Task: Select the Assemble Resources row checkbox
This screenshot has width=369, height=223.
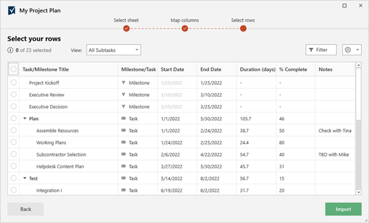Action: [13, 130]
